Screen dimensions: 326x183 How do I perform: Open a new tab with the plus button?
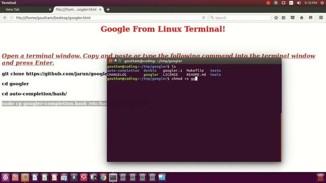click(x=108, y=10)
